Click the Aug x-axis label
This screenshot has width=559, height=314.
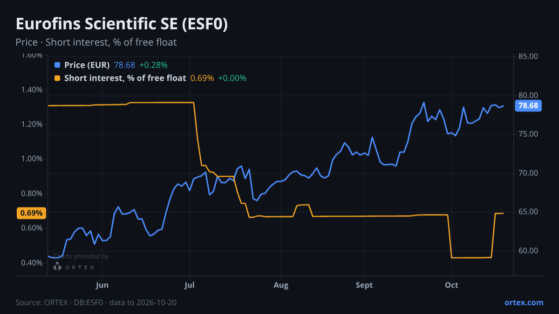pos(280,285)
